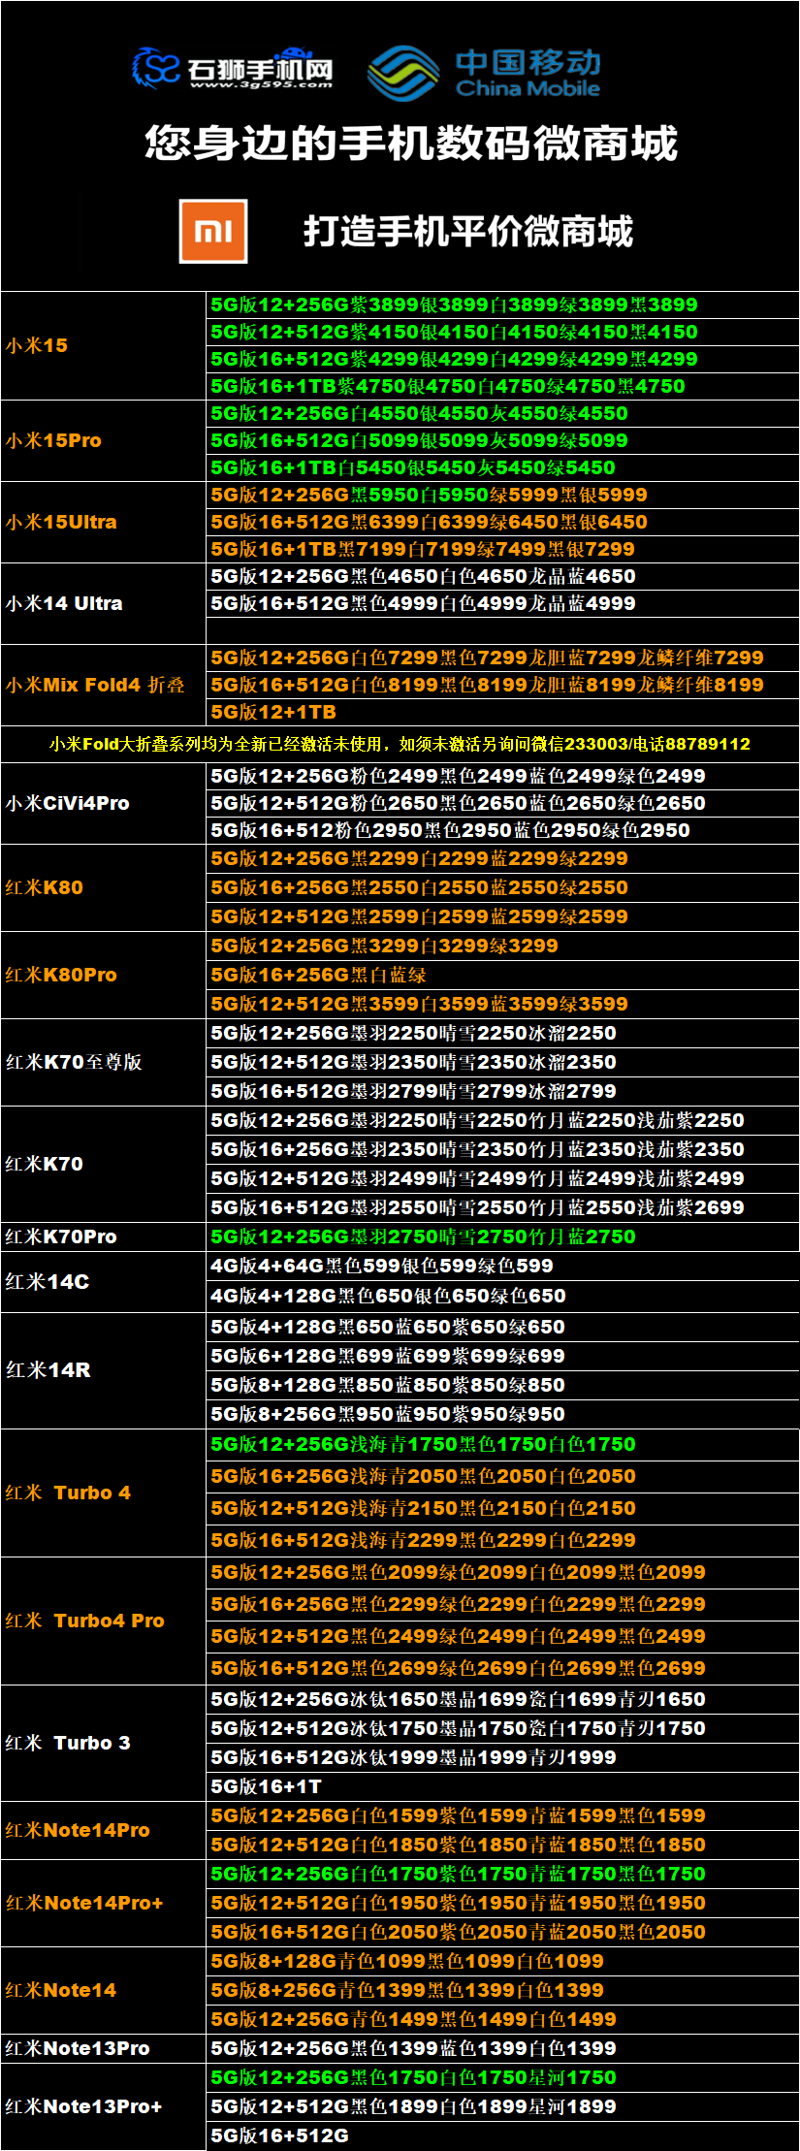Click the Mix Fold4 5G版12+1TB row

[502, 712]
